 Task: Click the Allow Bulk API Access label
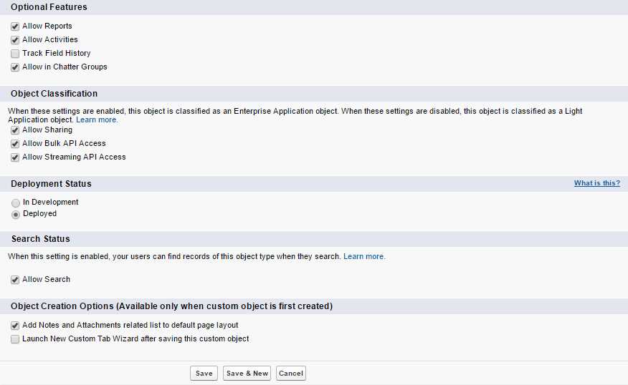pos(64,144)
